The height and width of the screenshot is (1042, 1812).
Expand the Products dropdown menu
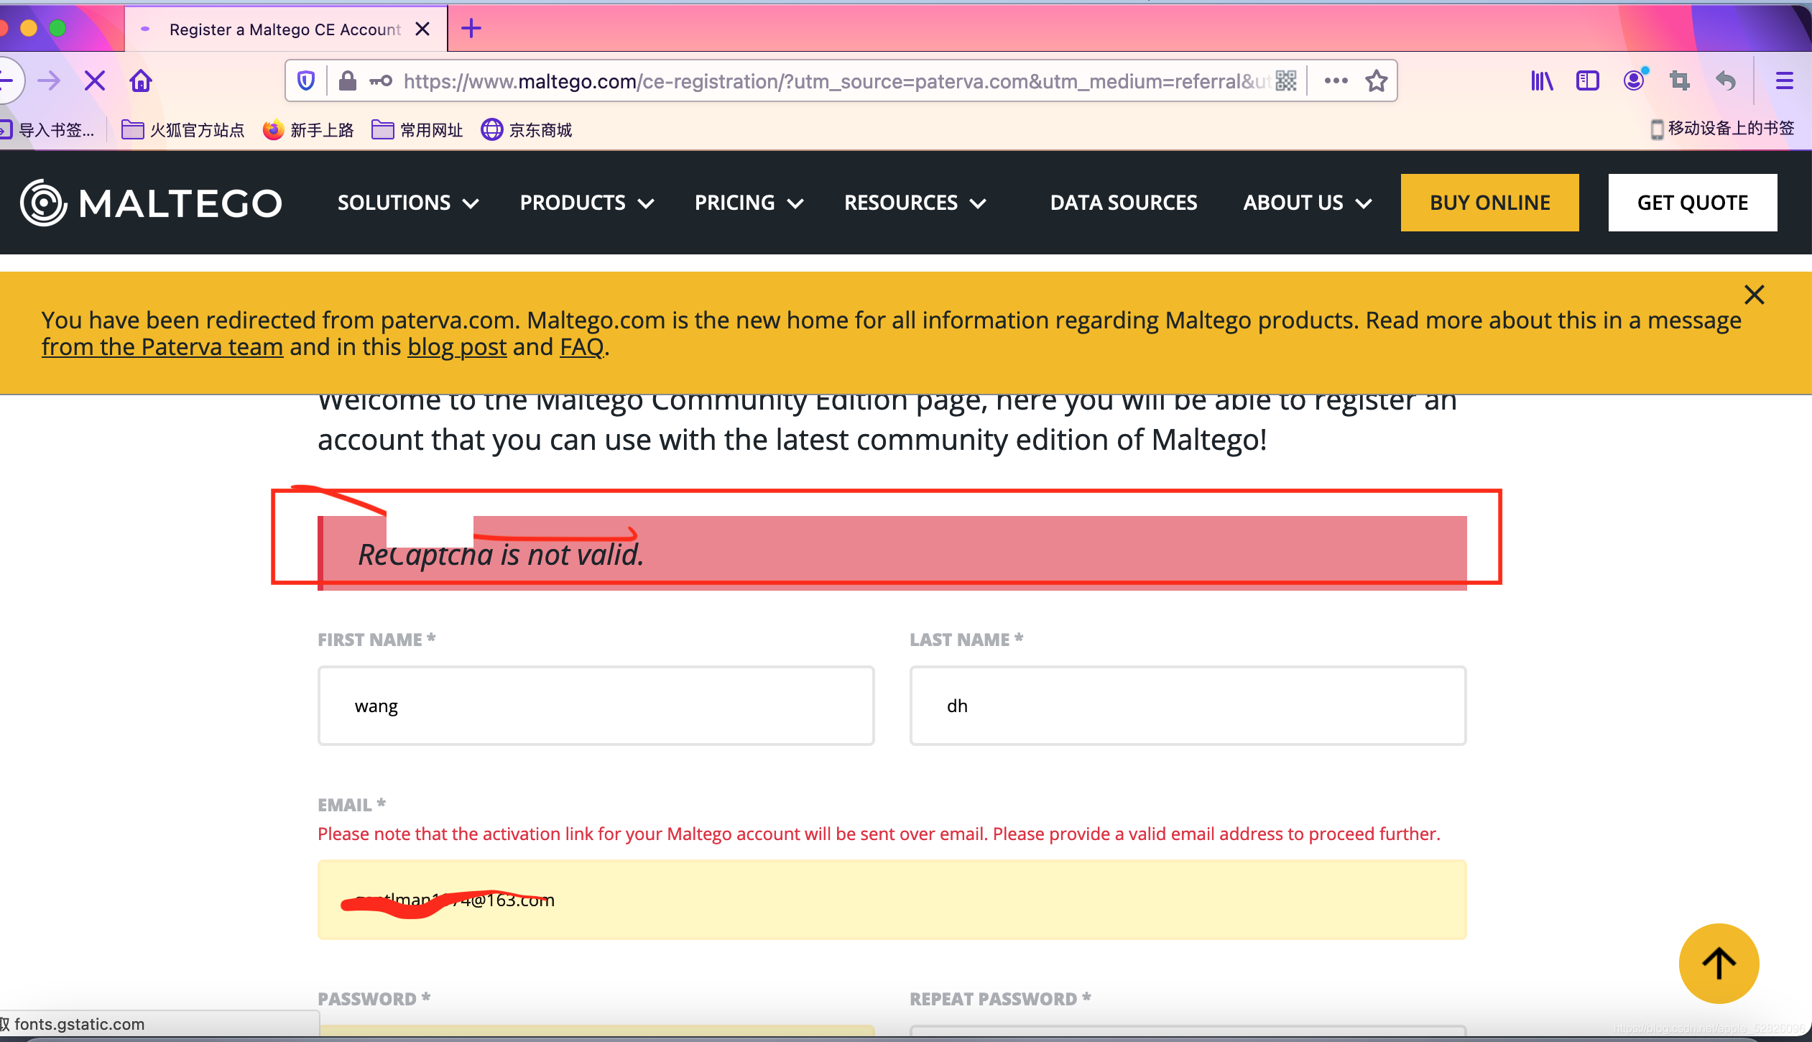tap(586, 203)
